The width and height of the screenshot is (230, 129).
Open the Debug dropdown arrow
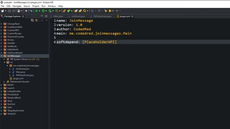click(39, 11)
